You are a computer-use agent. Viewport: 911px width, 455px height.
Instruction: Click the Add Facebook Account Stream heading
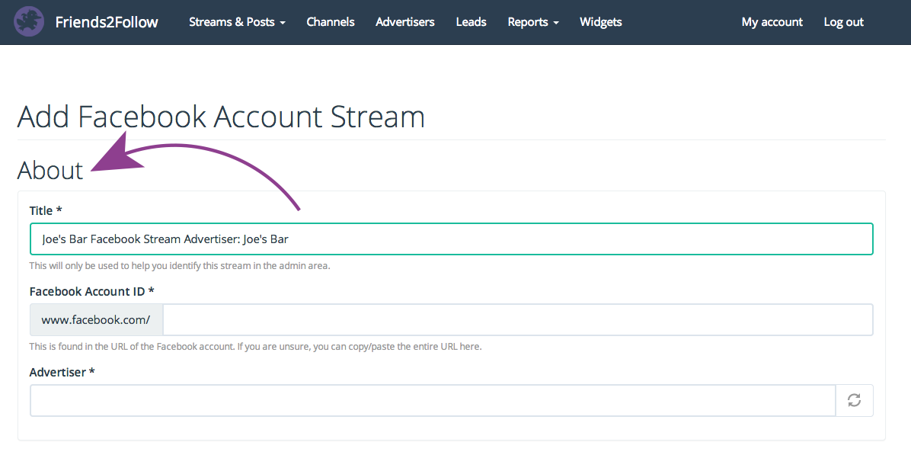tap(221, 116)
